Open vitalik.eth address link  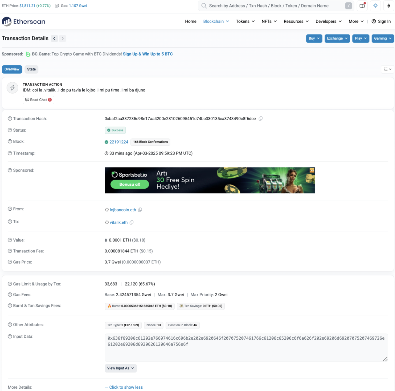pos(119,222)
